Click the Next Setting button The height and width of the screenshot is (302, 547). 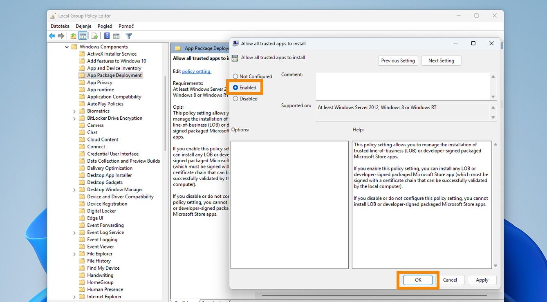tap(441, 60)
